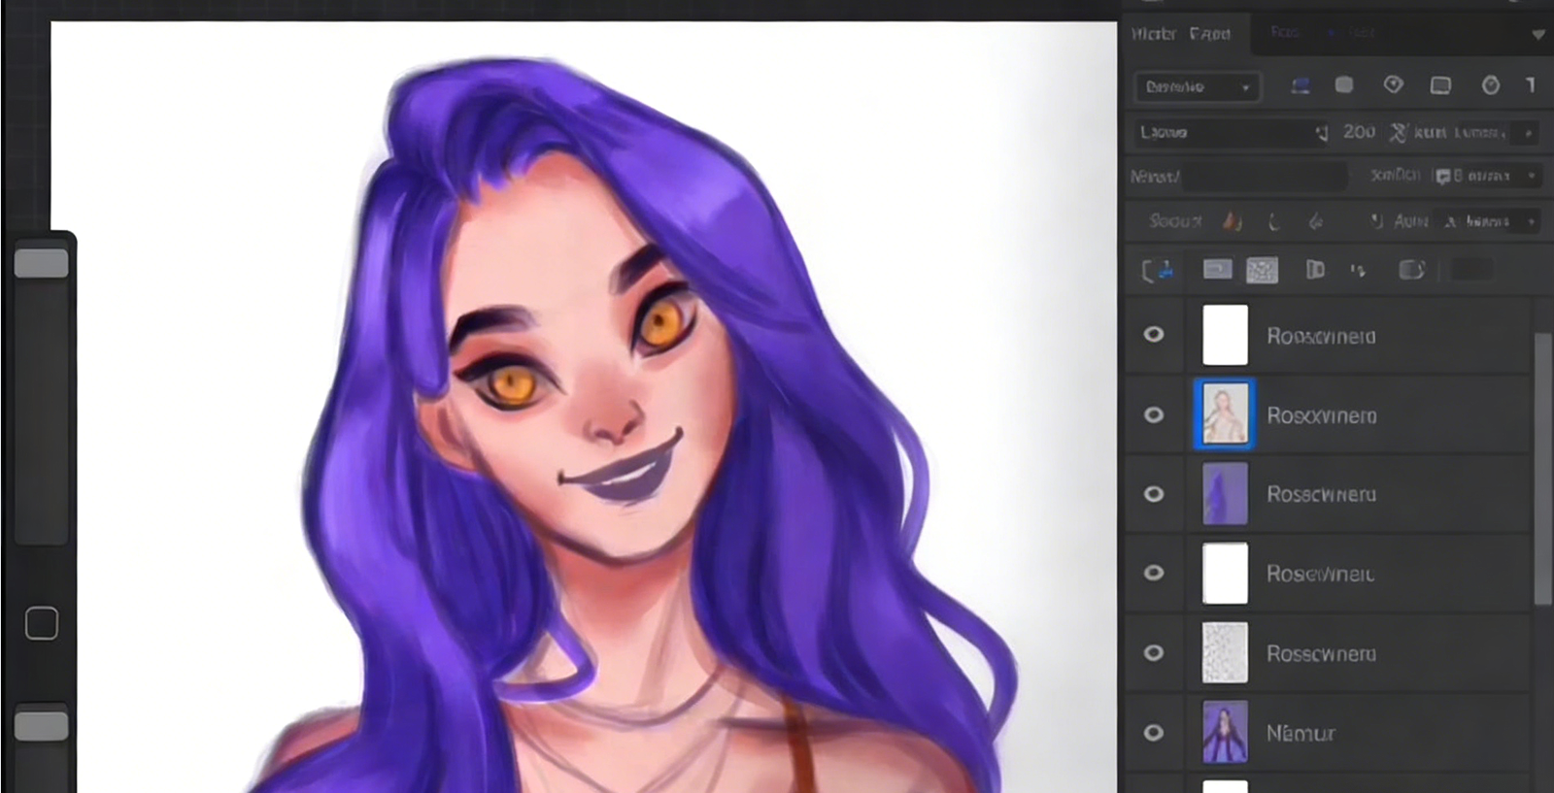This screenshot has height=793, width=1554.
Task: Click the layers panel vertical scrollbar
Action: [1542, 469]
